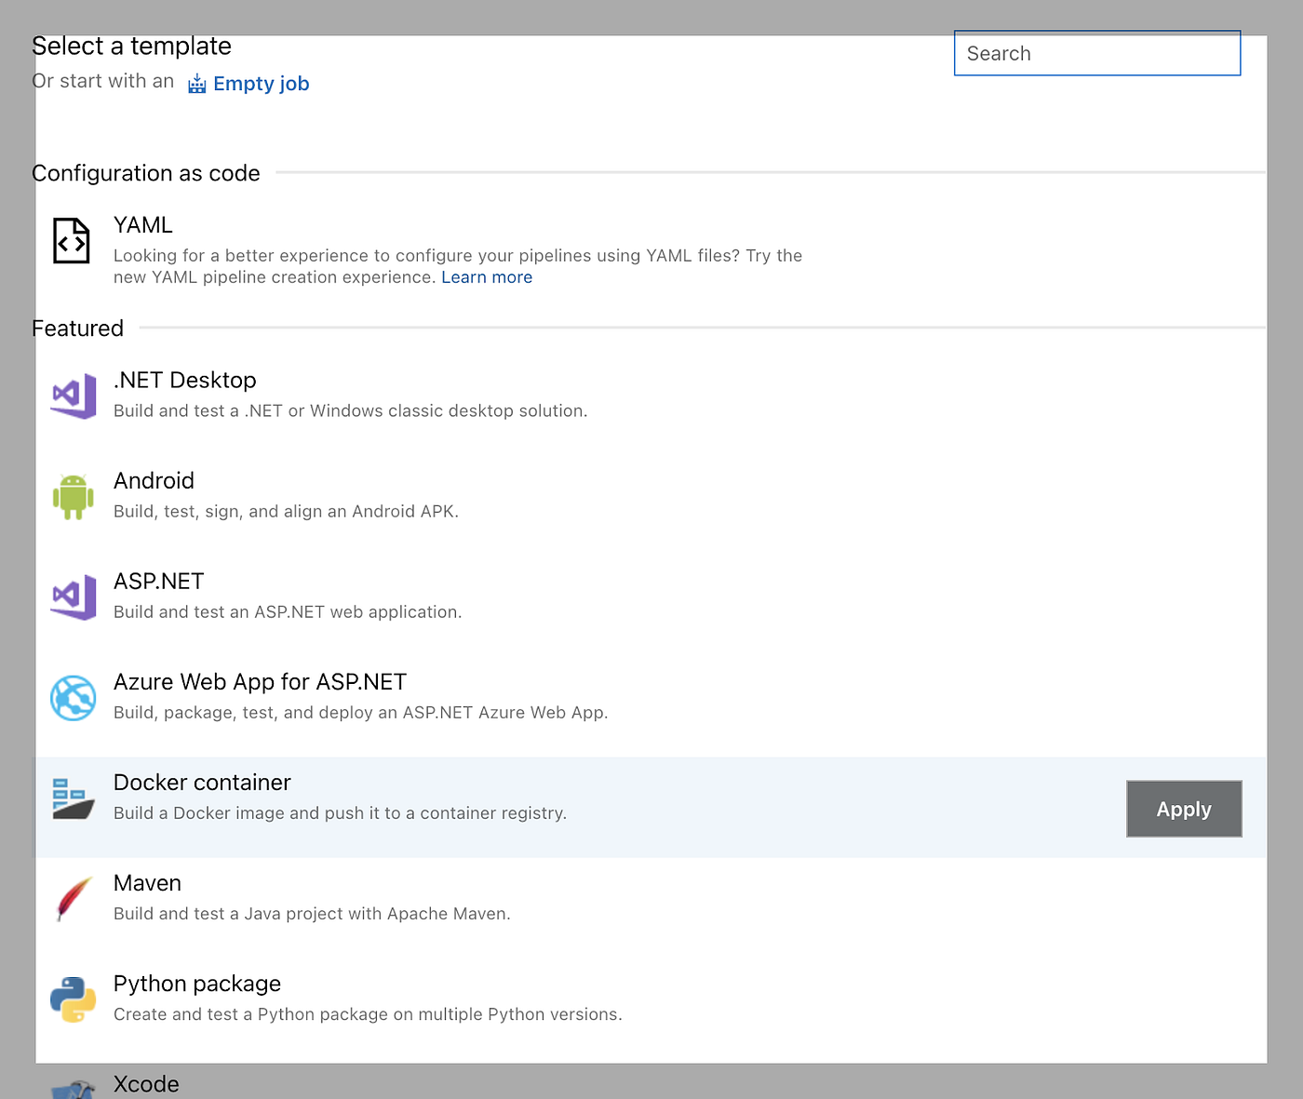
Task: Select the ASP.NET template title
Action: pos(159,582)
